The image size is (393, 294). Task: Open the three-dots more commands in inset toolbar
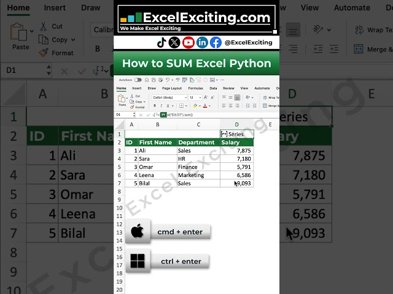pyautogui.click(x=222, y=80)
